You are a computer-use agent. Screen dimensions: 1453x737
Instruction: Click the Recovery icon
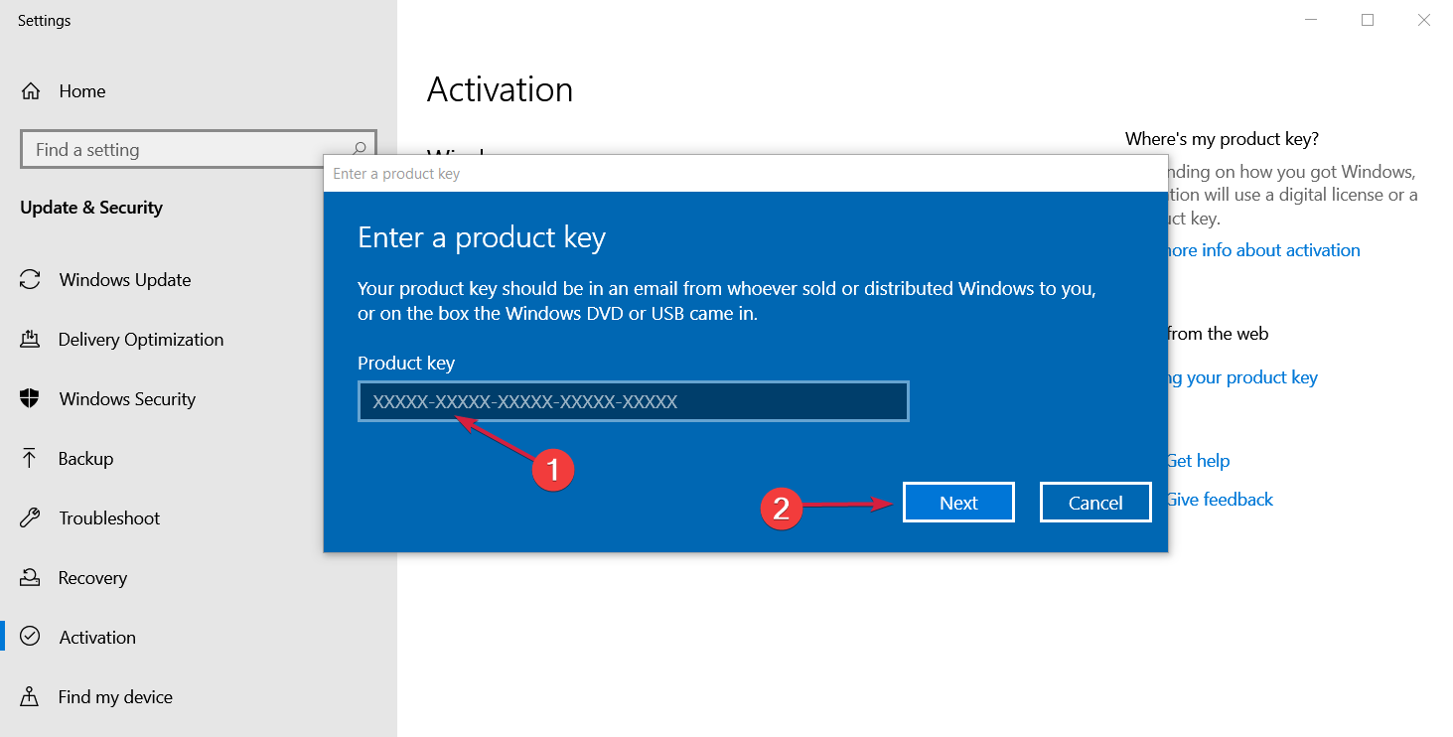30,578
